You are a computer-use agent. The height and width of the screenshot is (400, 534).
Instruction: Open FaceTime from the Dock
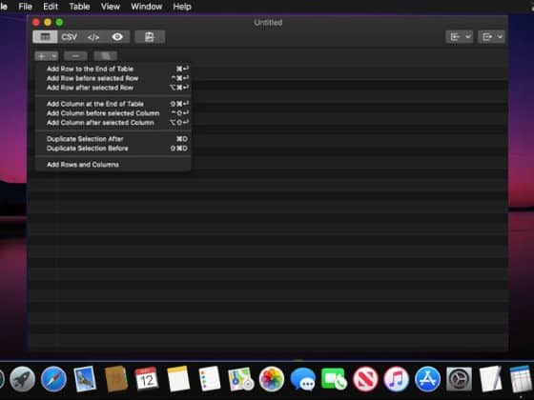(x=334, y=379)
